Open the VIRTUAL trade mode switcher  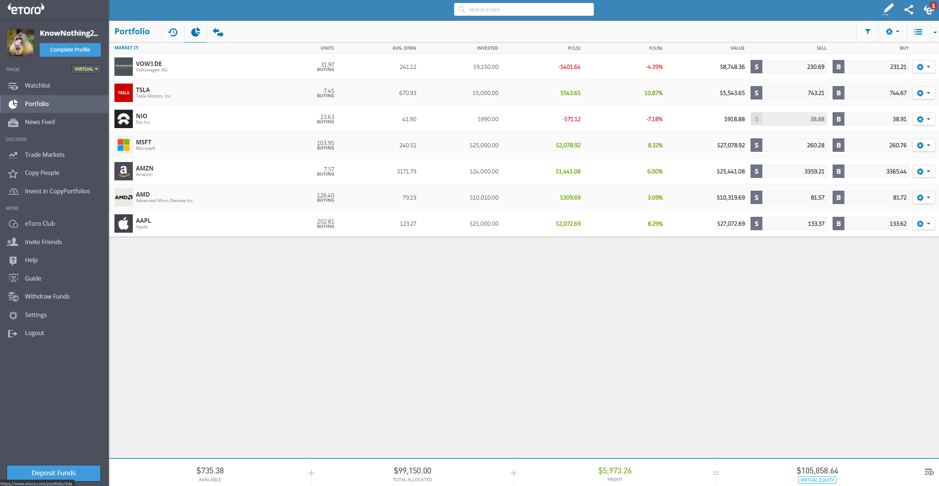click(x=86, y=69)
